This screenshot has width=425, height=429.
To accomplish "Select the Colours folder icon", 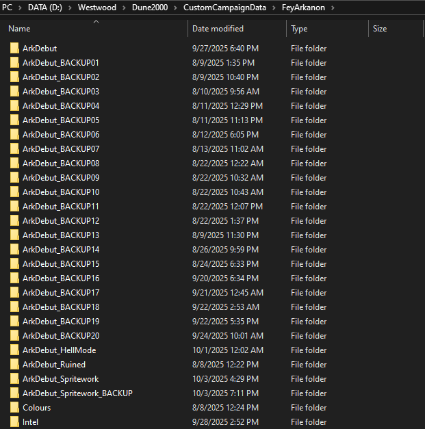I will coord(14,408).
